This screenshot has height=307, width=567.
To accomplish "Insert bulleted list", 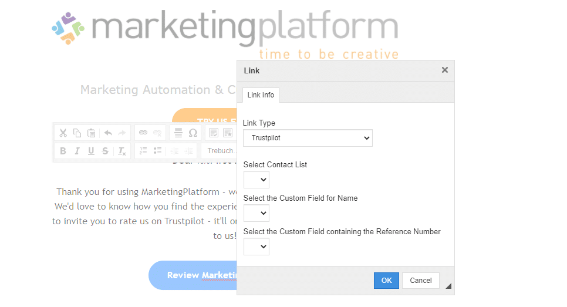I will click(158, 151).
